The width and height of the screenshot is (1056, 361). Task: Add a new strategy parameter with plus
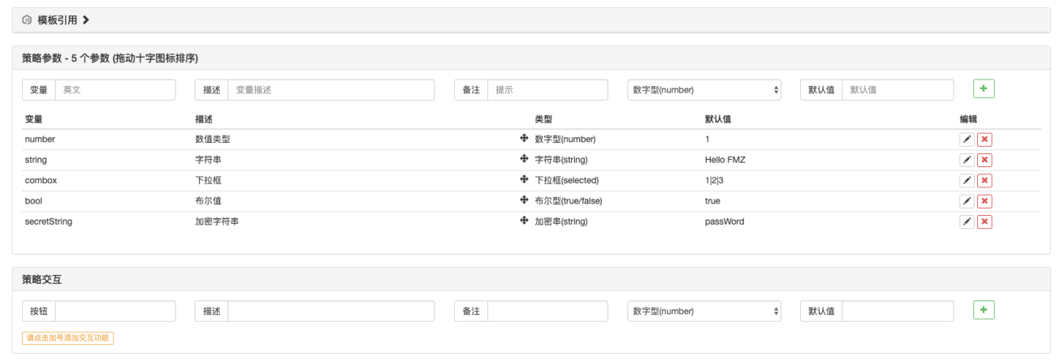pos(984,89)
